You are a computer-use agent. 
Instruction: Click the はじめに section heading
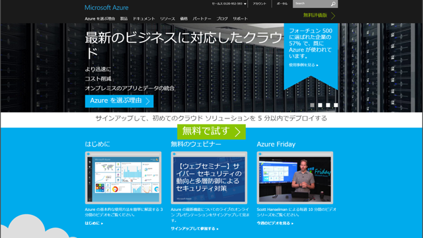tap(97, 144)
